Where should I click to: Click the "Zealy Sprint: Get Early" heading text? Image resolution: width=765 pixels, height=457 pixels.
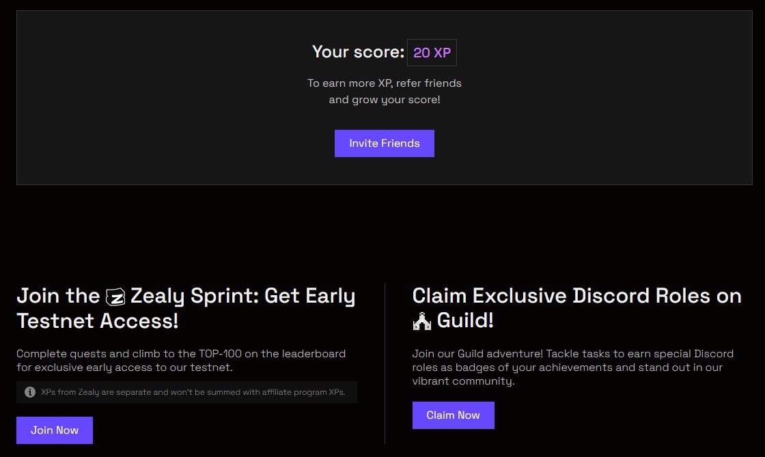click(x=242, y=296)
